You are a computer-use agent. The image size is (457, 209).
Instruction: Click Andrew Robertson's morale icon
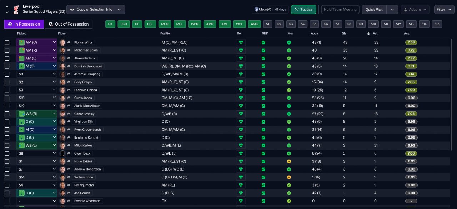click(289, 169)
